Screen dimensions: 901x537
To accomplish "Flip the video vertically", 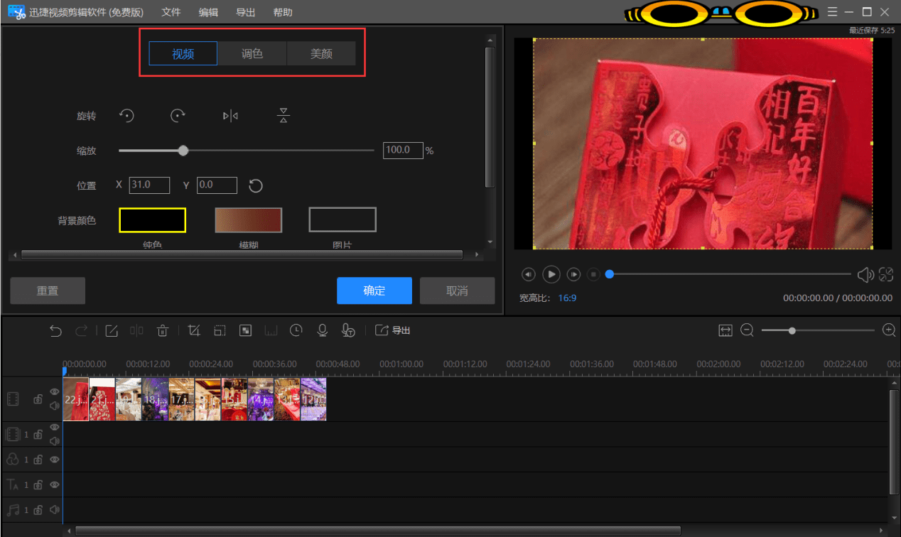I will pos(284,116).
